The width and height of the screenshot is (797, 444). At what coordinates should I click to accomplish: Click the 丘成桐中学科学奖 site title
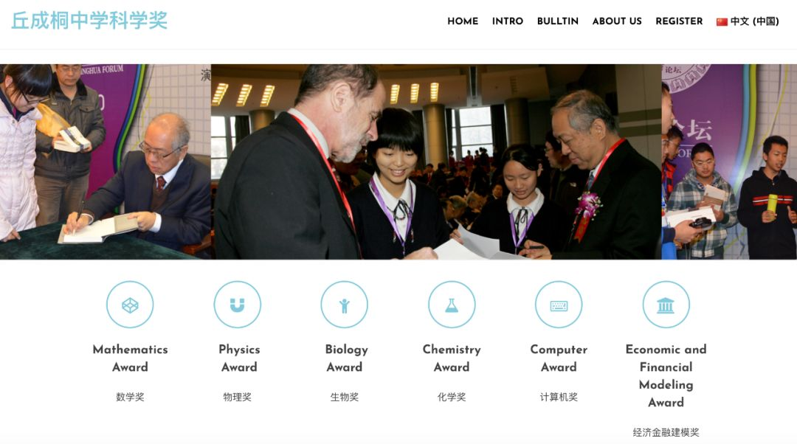[x=89, y=21]
